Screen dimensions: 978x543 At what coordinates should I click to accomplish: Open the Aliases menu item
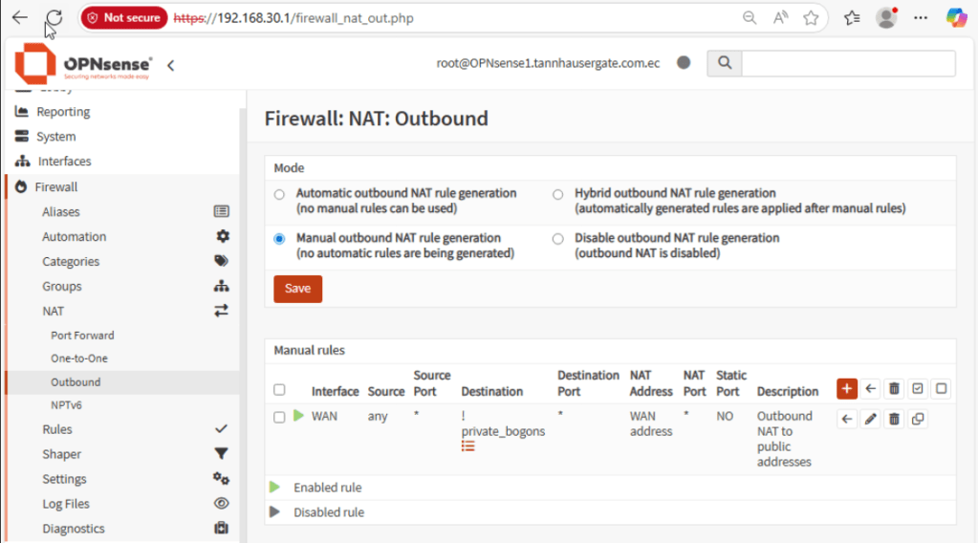[61, 211]
